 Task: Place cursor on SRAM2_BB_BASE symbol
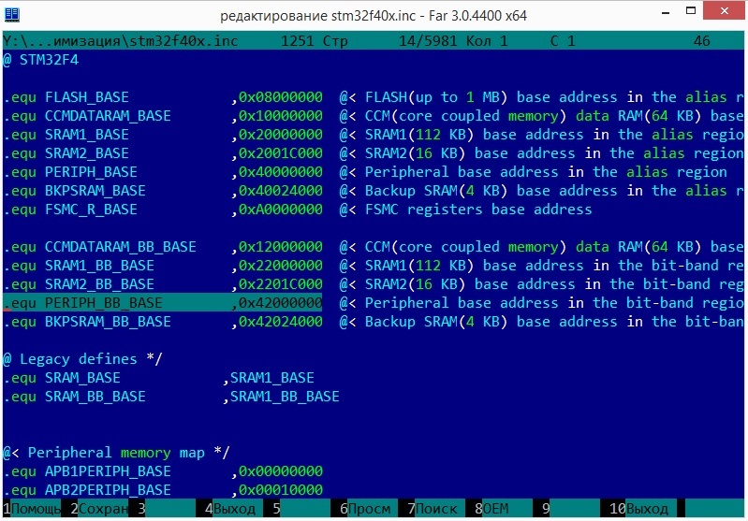(99, 284)
